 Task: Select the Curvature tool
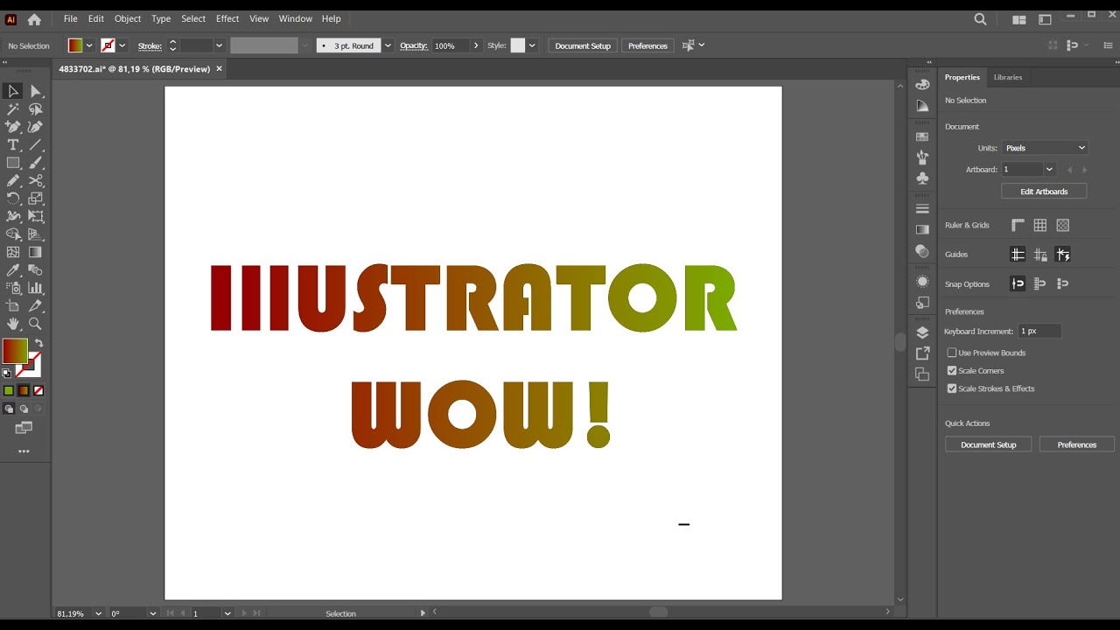point(36,127)
